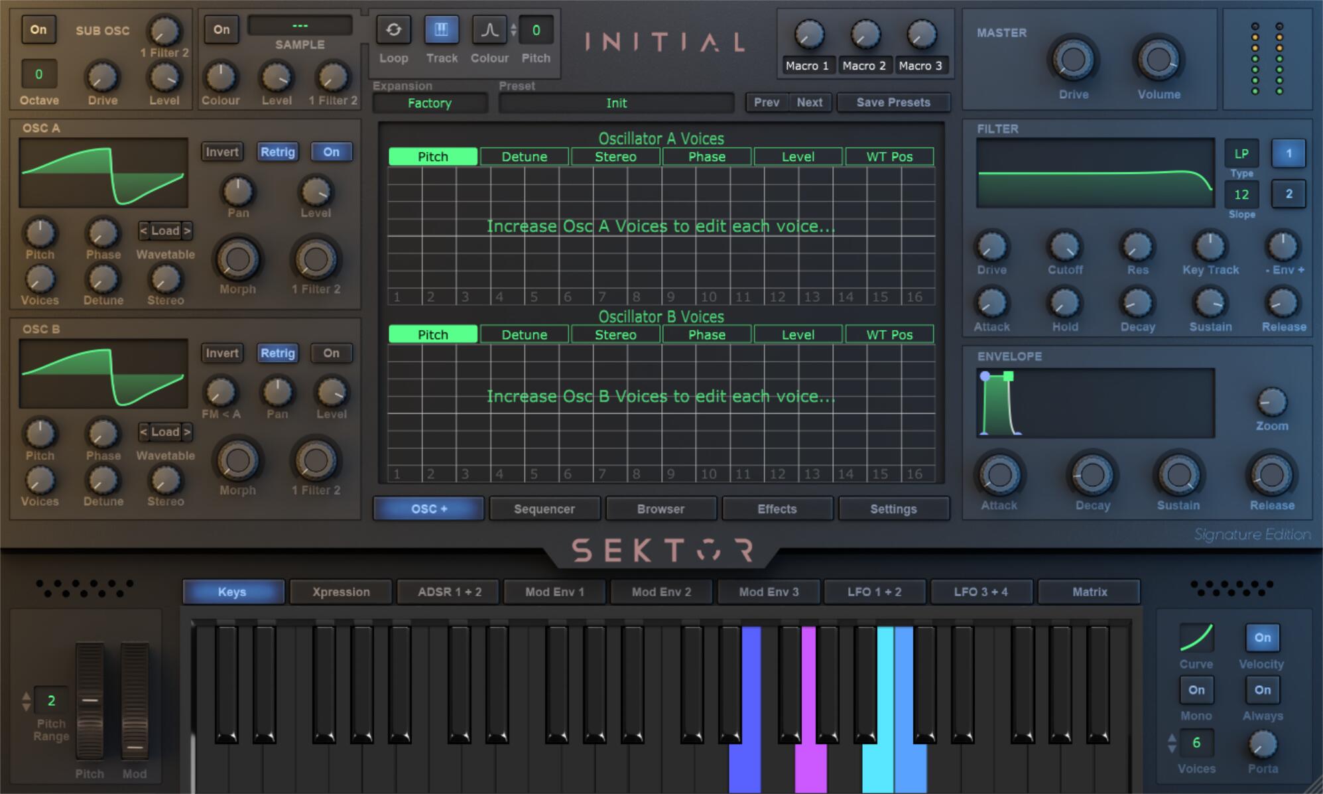This screenshot has height=794, width=1323.
Task: Select Oscillator A Voices Detune tab
Action: 524,157
